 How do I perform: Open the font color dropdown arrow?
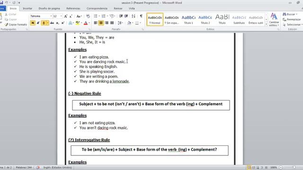click(x=89, y=23)
